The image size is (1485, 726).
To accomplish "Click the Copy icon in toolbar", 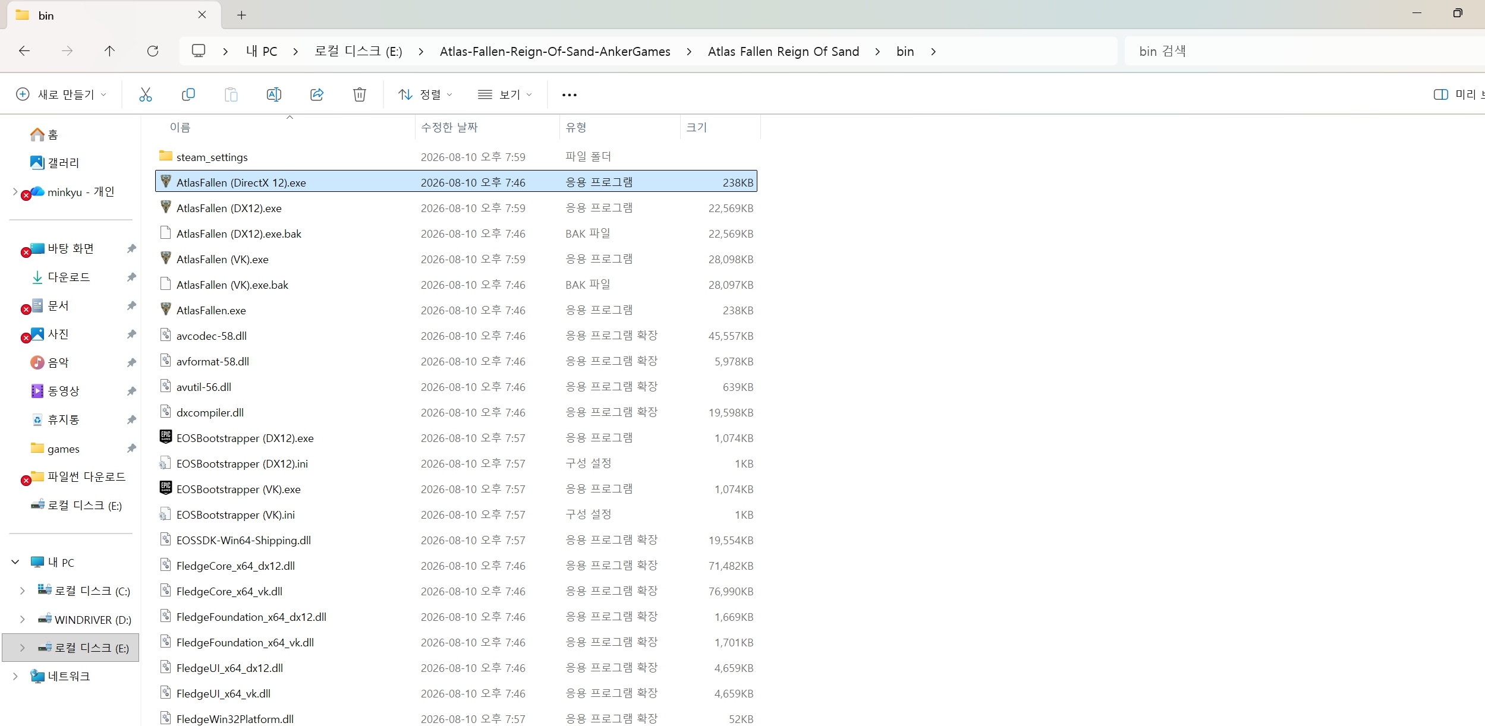I will [188, 94].
